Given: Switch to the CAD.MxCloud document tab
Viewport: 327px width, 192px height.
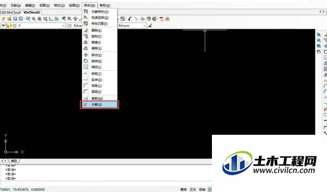Looking at the screenshot, I should pos(10,12).
